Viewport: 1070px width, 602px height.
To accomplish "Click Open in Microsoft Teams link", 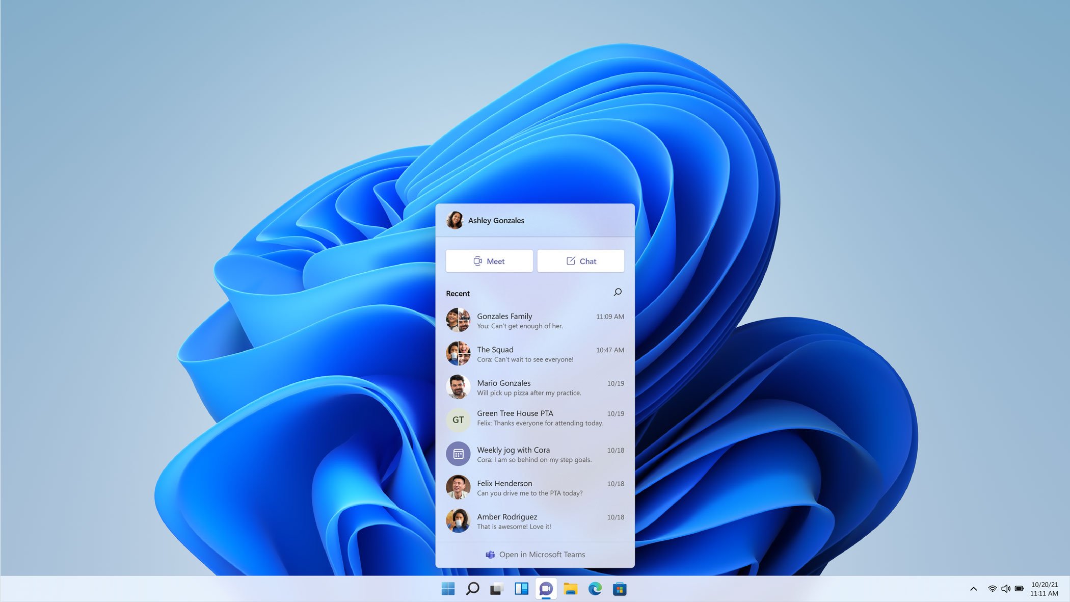I will click(535, 554).
